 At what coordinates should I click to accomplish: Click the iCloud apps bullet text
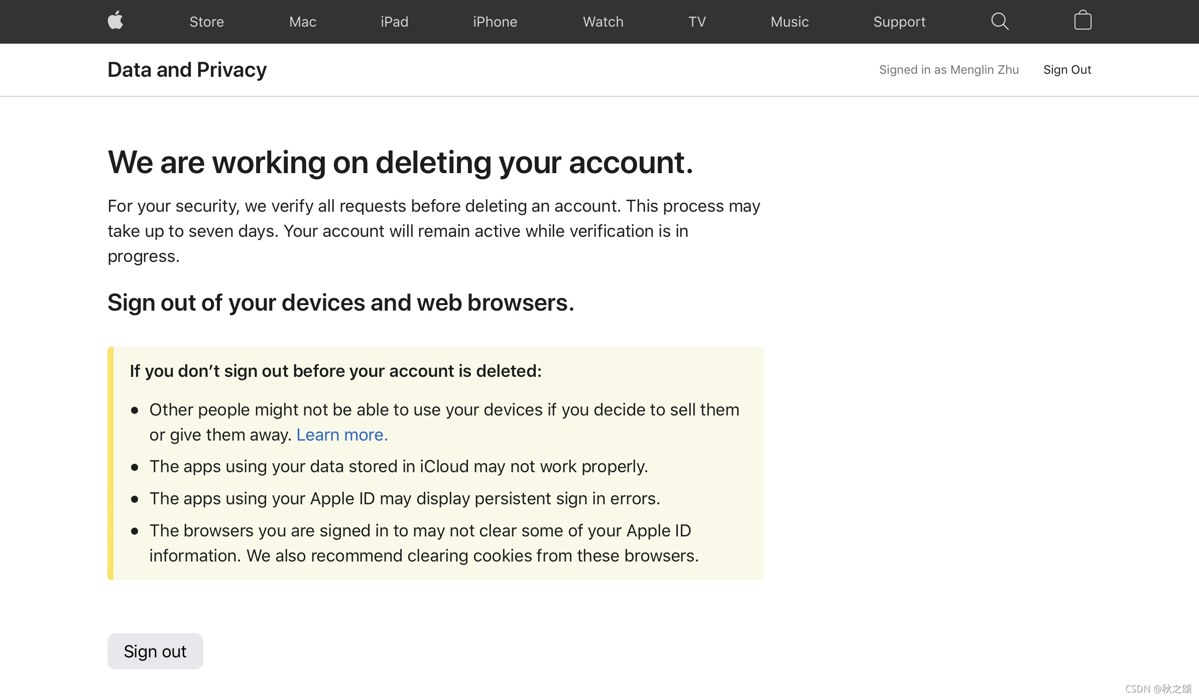(398, 466)
